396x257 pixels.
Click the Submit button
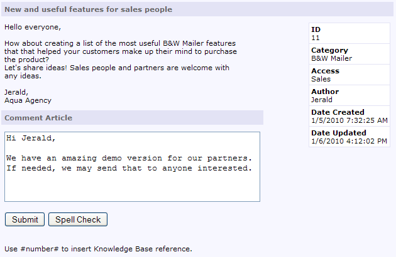(25, 219)
